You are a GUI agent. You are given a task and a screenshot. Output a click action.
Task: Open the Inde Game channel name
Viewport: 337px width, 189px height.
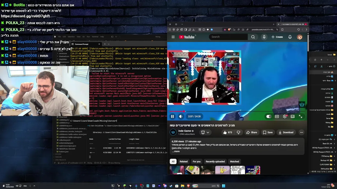click(x=185, y=131)
